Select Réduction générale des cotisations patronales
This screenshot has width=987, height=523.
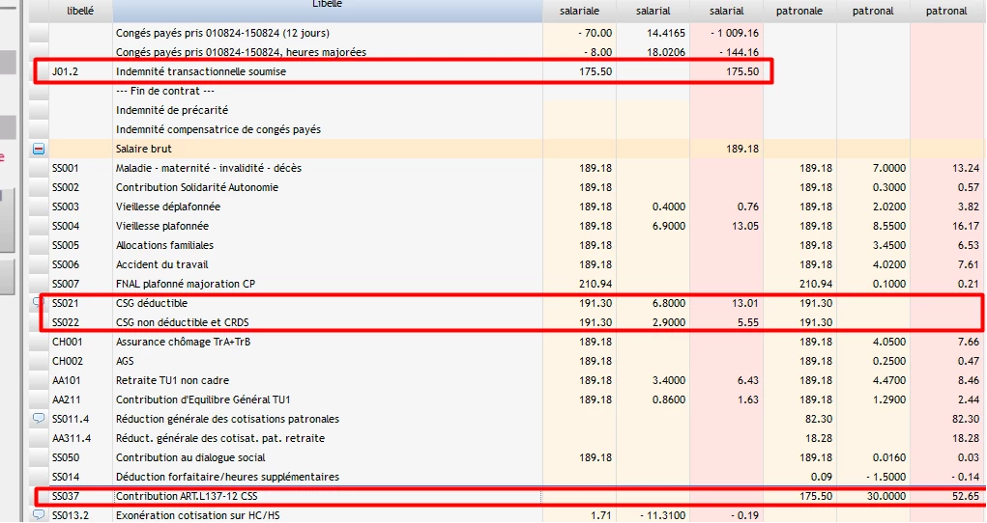(228, 420)
